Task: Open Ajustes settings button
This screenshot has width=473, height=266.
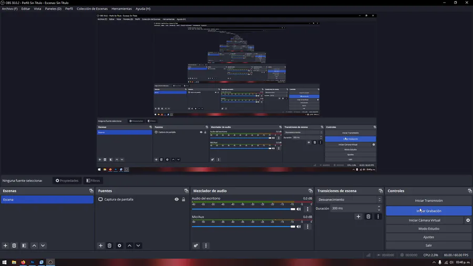Action: [429, 237]
